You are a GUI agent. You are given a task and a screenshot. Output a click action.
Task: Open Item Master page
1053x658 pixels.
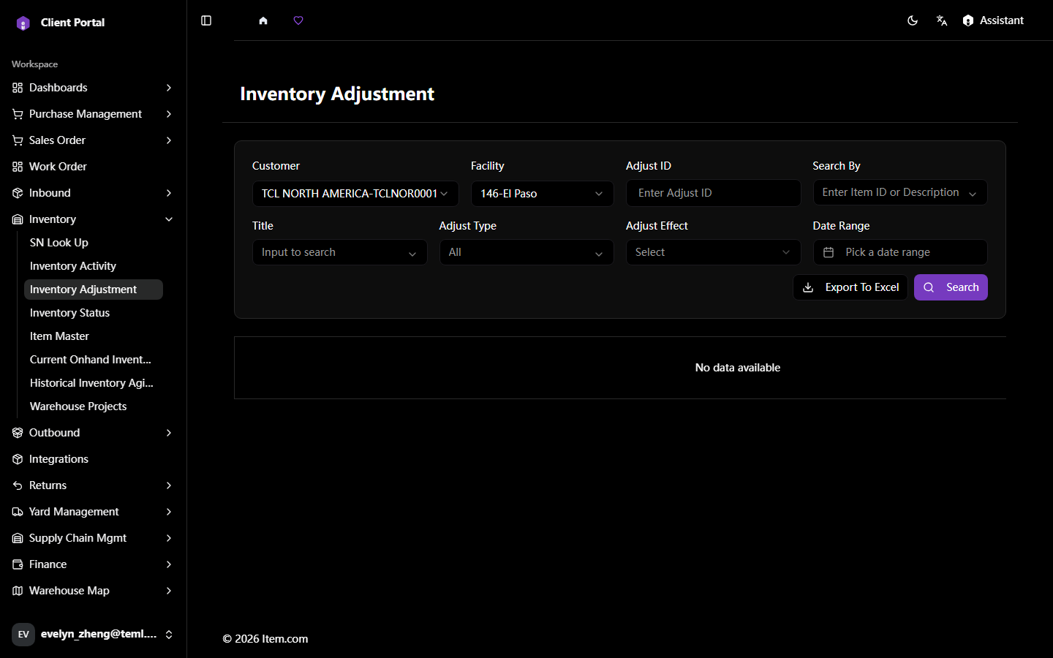94,336
